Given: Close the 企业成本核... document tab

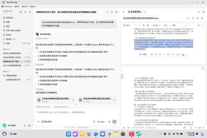Looking at the screenshot, I should 145,12.
